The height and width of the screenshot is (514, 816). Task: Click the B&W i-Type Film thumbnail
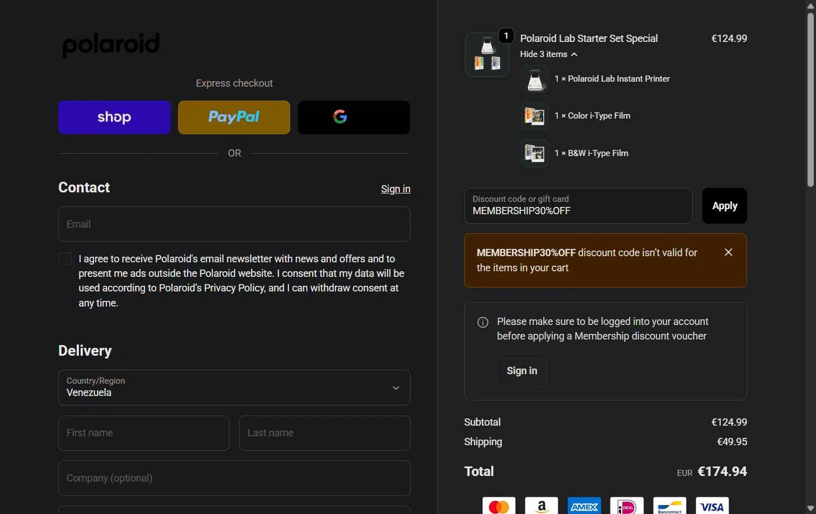coord(535,153)
